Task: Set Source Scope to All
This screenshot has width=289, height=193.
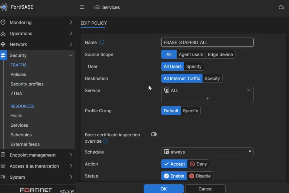Action: pos(169,54)
